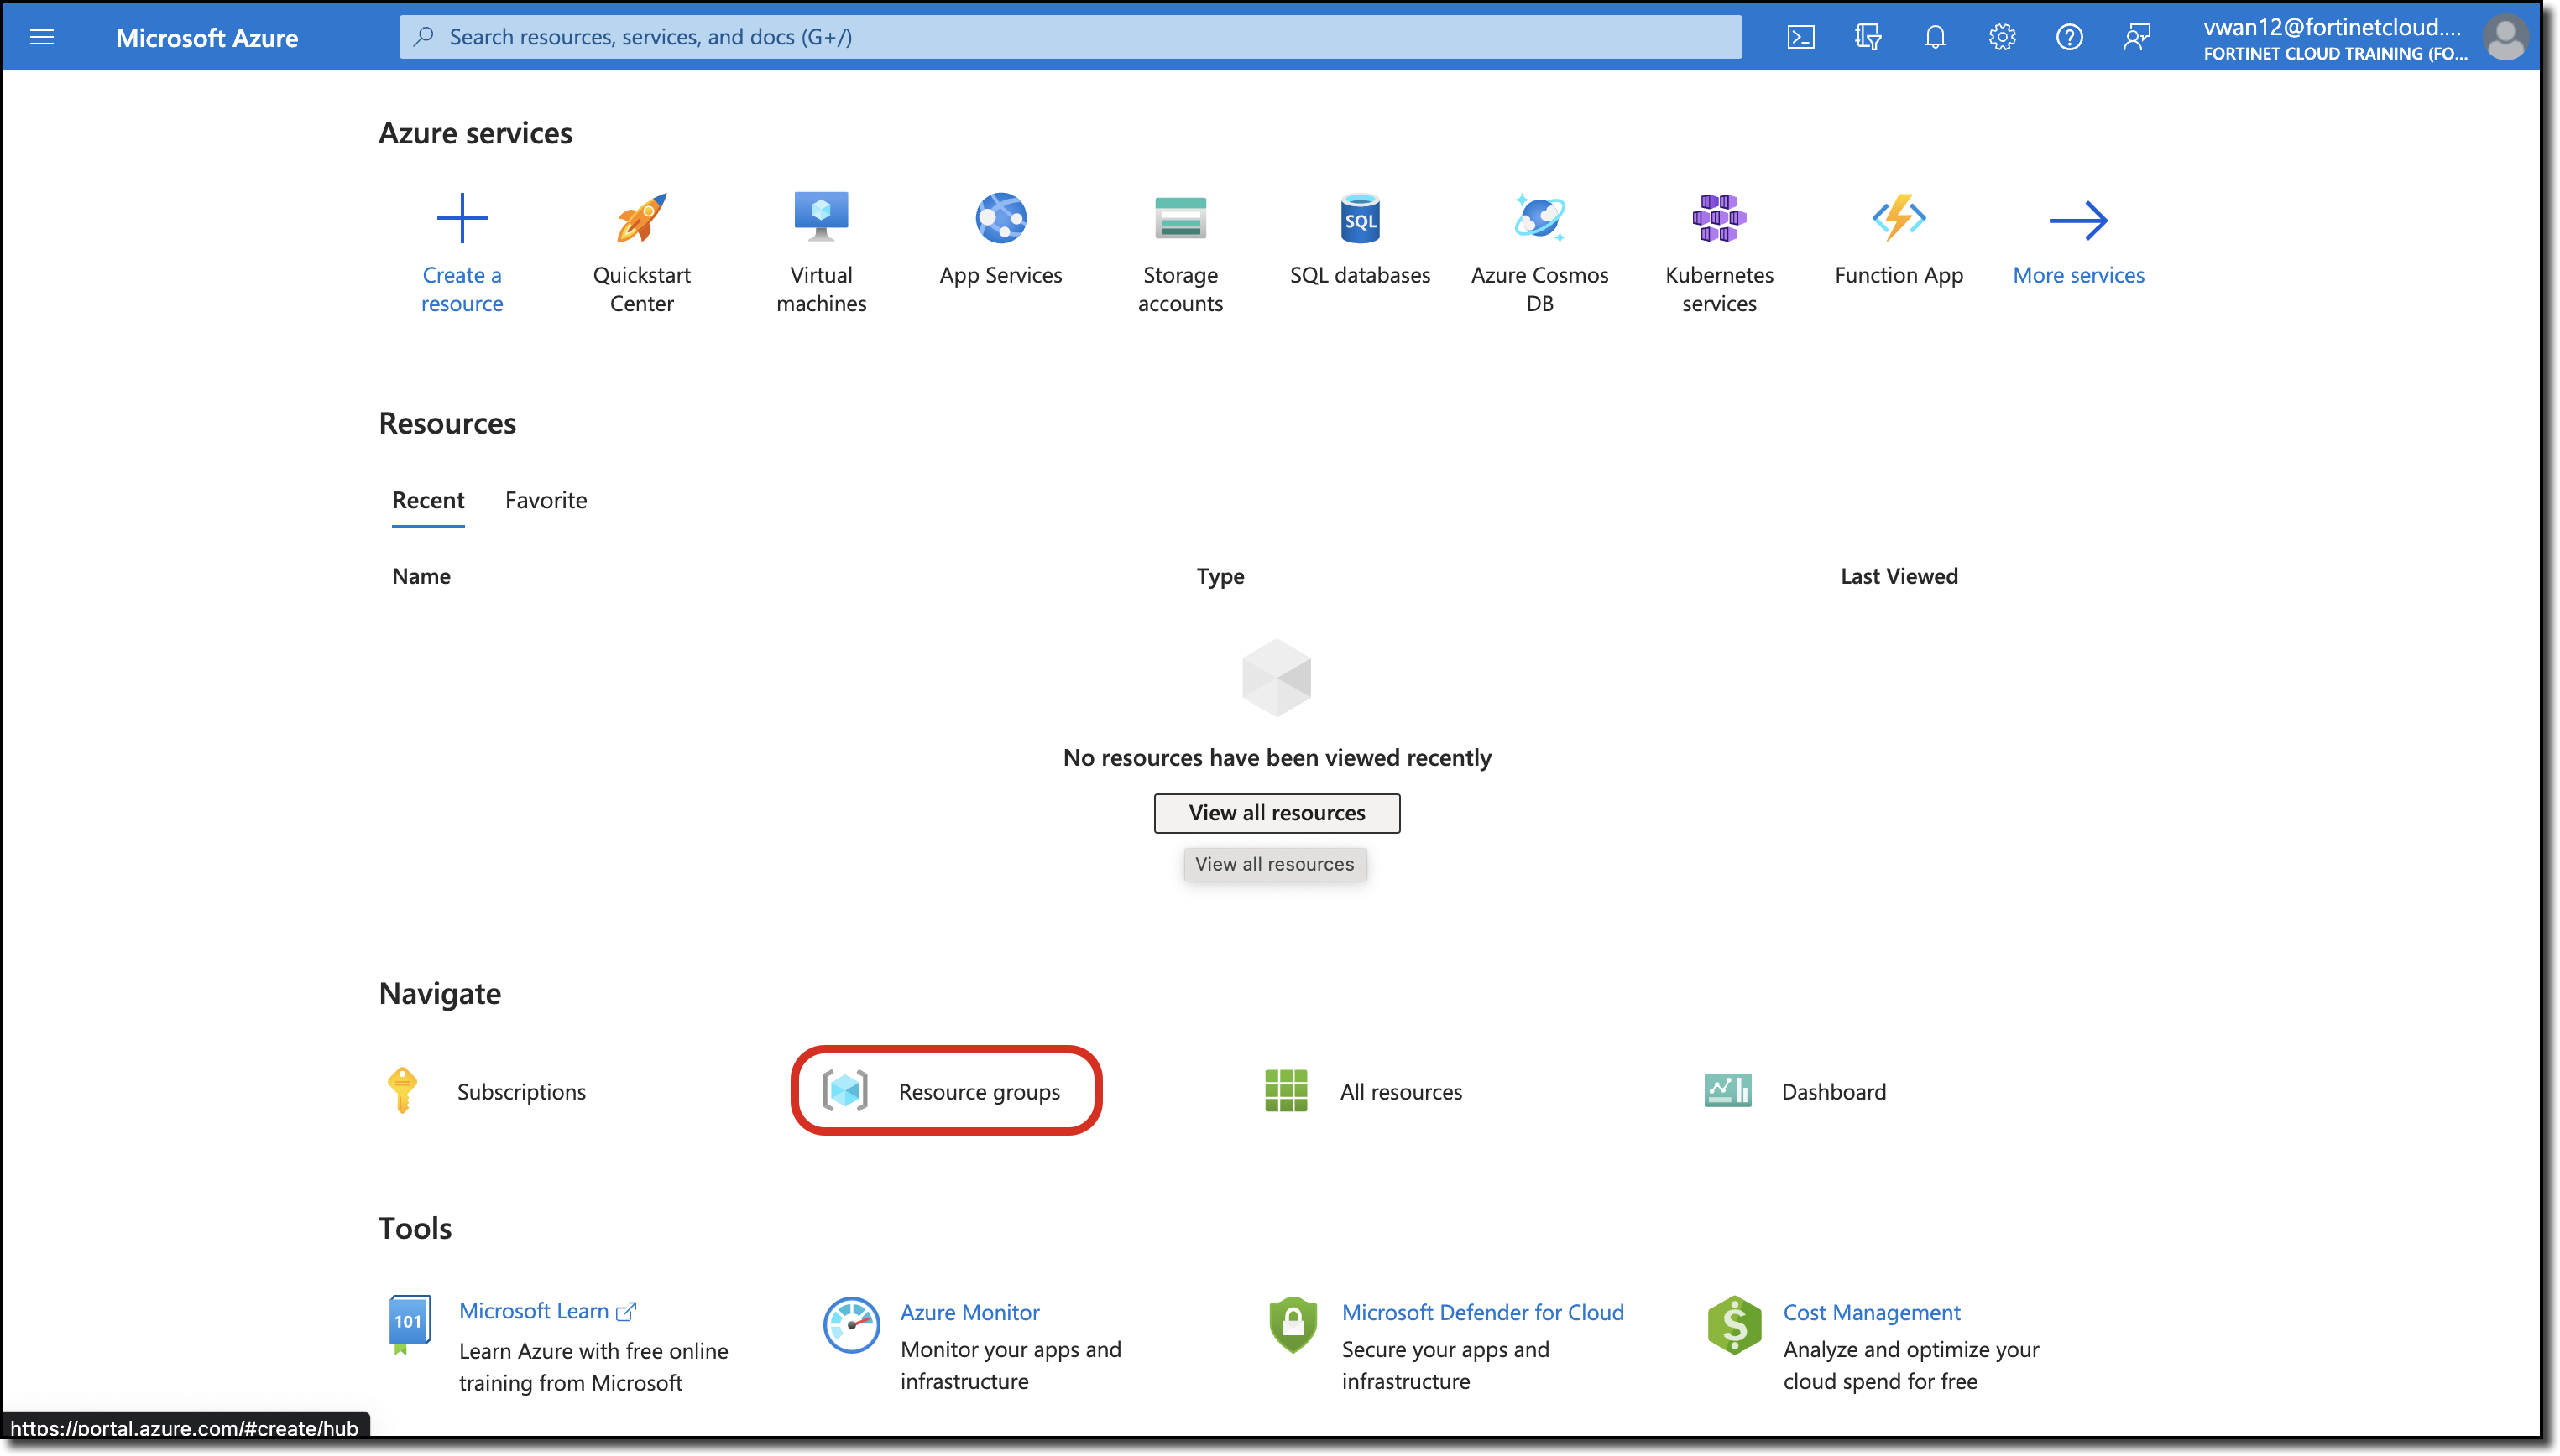Click the All resources grid icon

click(1285, 1090)
